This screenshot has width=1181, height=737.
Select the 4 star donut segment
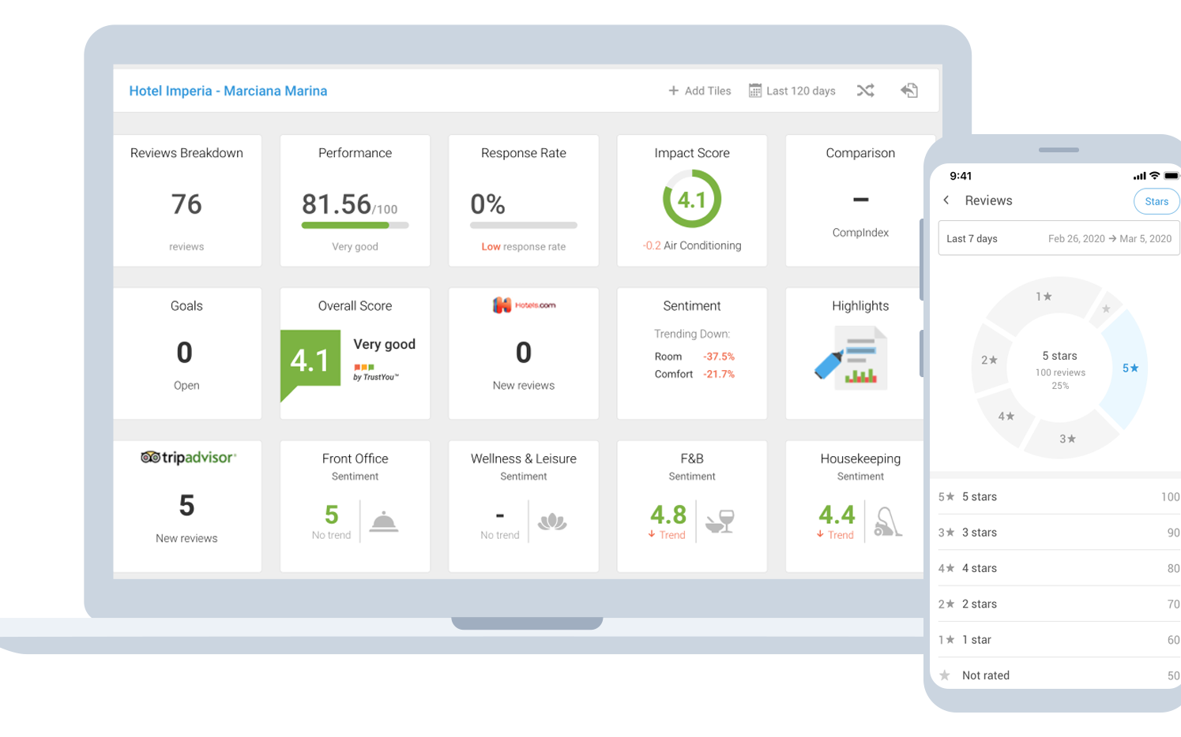pos(1006,417)
